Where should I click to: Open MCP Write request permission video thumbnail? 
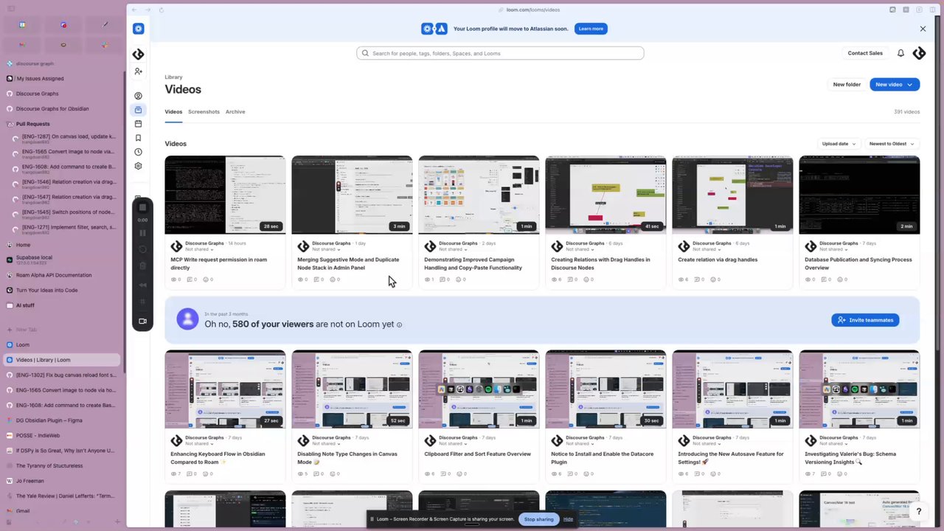(225, 195)
